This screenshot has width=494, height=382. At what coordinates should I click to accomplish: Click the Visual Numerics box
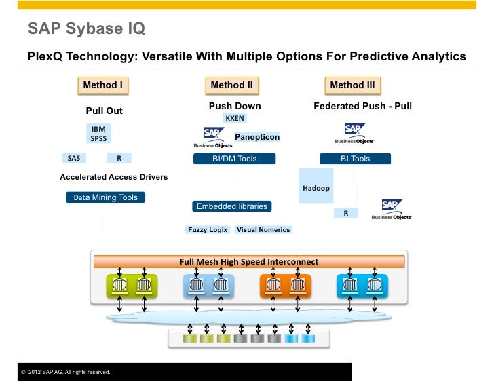point(263,229)
